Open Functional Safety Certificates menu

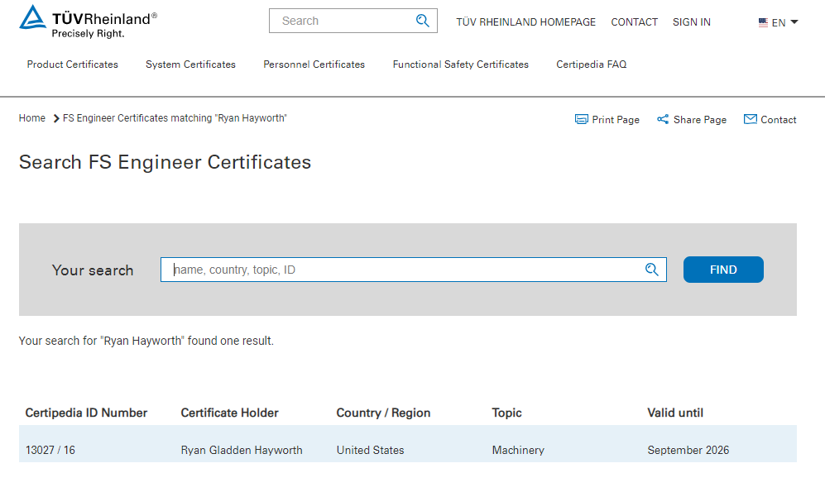click(460, 64)
